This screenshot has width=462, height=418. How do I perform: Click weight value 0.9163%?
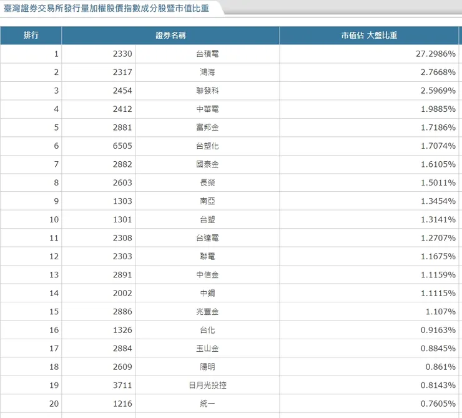[x=438, y=330]
